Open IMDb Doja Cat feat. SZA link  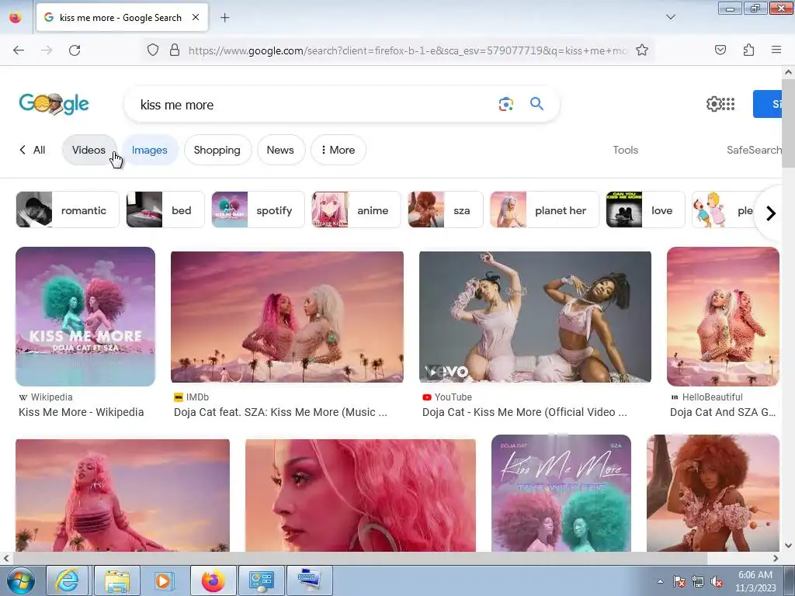tap(280, 412)
